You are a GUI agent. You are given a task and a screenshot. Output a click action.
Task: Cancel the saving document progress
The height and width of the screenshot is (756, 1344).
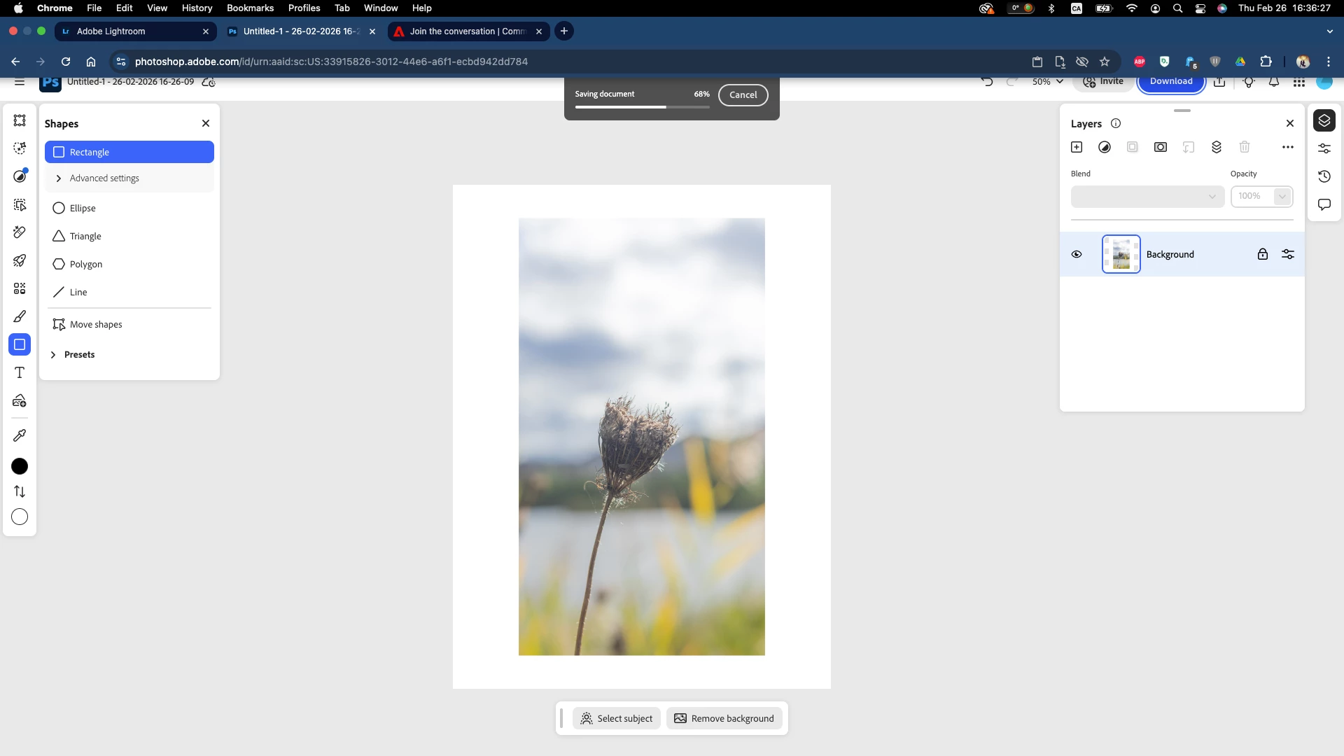pyautogui.click(x=743, y=94)
